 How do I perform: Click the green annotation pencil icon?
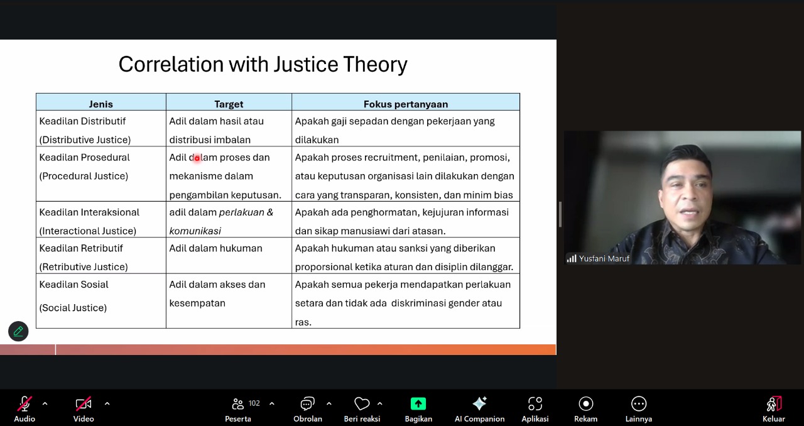click(18, 331)
